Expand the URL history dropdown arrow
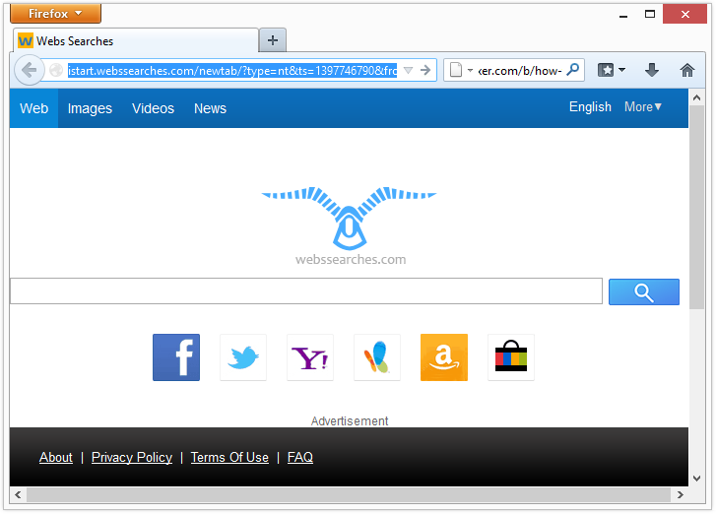Screen dimensions: 716x514 409,70
